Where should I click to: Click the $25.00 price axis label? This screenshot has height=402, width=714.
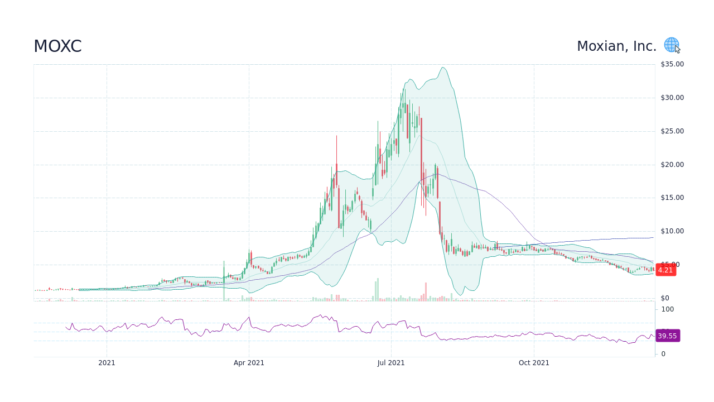672,131
